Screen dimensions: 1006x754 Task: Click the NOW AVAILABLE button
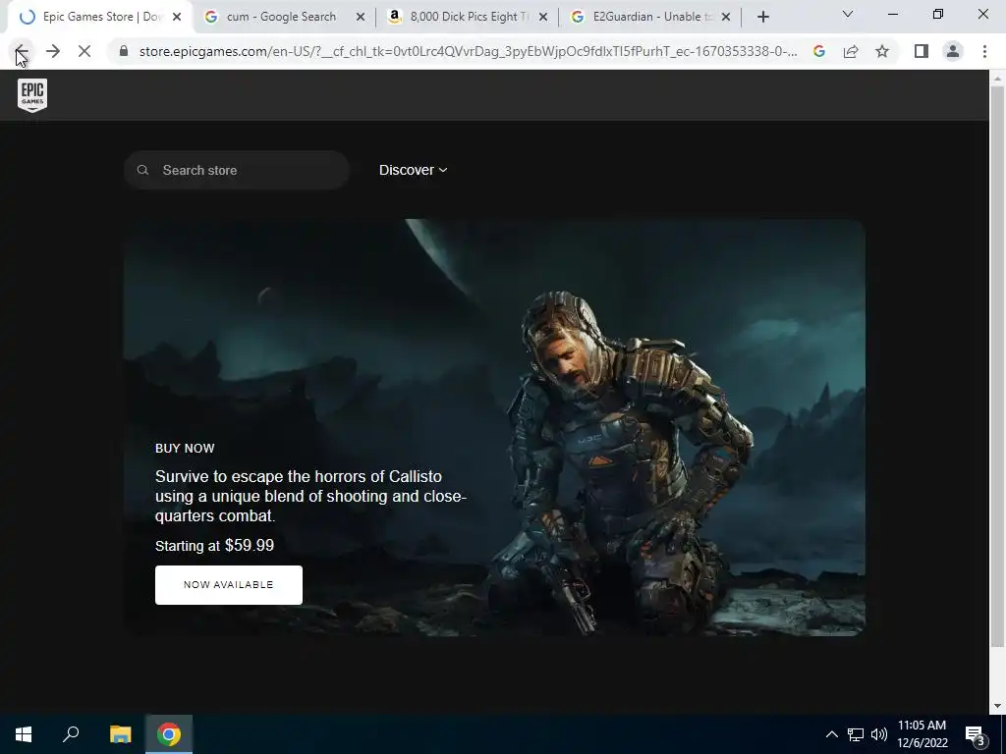(228, 585)
